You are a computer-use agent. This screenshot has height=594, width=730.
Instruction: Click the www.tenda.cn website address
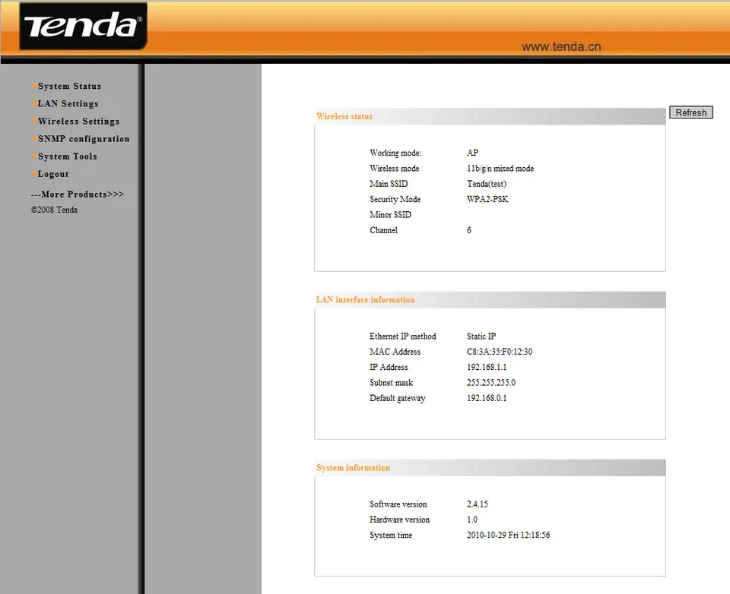click(x=561, y=46)
